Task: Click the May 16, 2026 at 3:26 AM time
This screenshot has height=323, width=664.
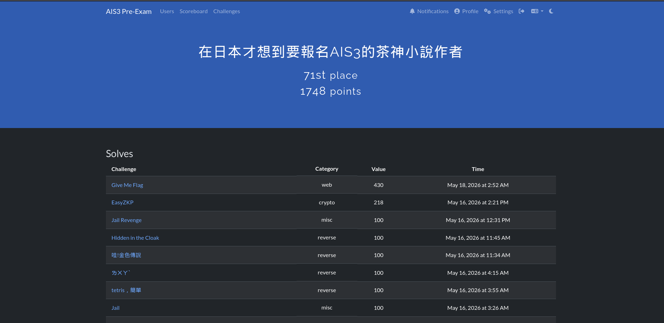Action: tap(478, 308)
